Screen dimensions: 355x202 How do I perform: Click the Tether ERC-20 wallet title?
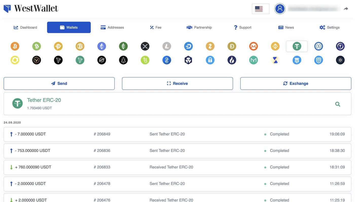coord(44,100)
